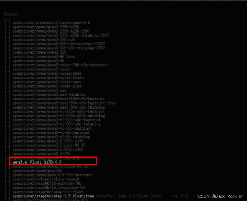Choose qwen3-vl-30b-a3b-thinking in list
Image resolution: width=247 pixels, height=201 pixels.
(x=57, y=124)
